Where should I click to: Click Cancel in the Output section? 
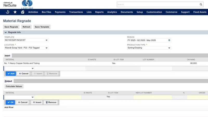(x=23, y=102)
